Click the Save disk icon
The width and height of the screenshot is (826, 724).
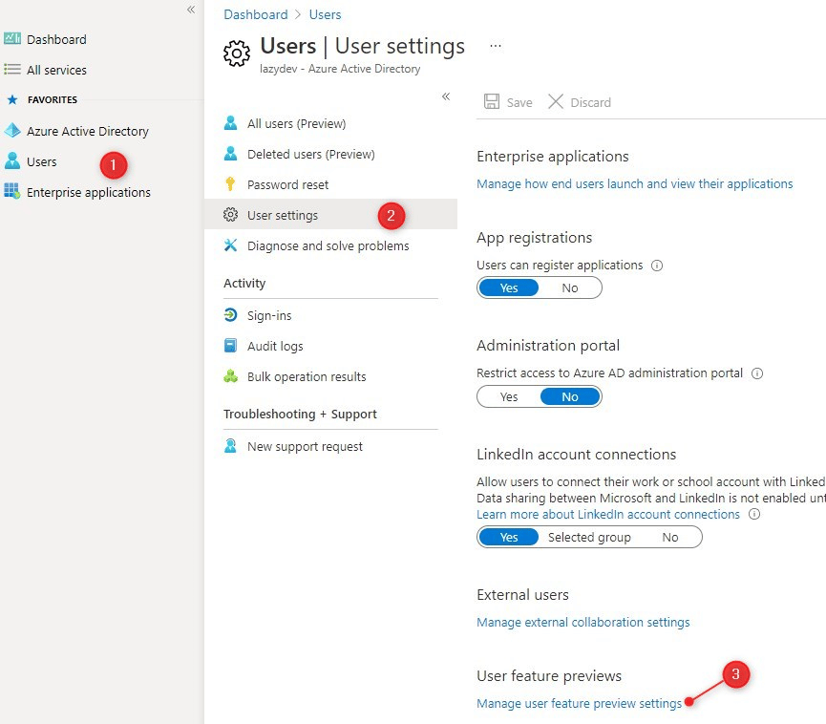(x=492, y=102)
